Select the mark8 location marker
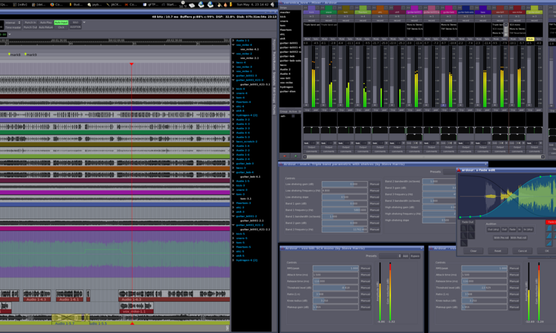This screenshot has height=333, width=556. pos(15,55)
